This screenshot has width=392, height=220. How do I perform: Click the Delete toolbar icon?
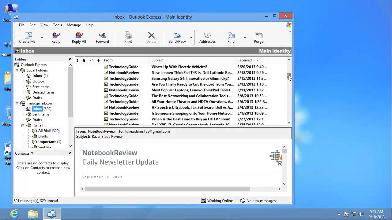[x=151, y=38]
